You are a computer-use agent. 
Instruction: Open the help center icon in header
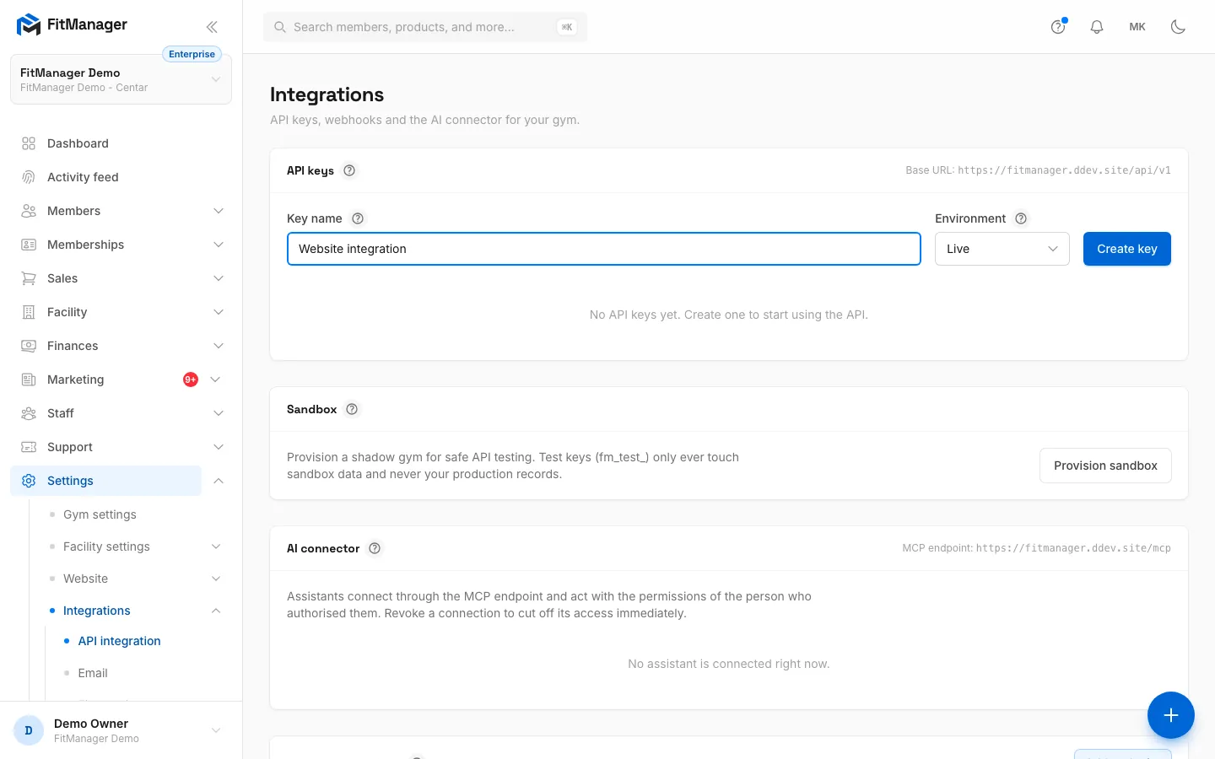pos(1058,27)
